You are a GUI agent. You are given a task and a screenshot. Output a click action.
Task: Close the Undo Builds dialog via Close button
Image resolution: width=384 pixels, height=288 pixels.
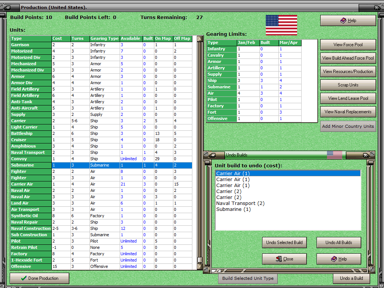tap(284, 259)
